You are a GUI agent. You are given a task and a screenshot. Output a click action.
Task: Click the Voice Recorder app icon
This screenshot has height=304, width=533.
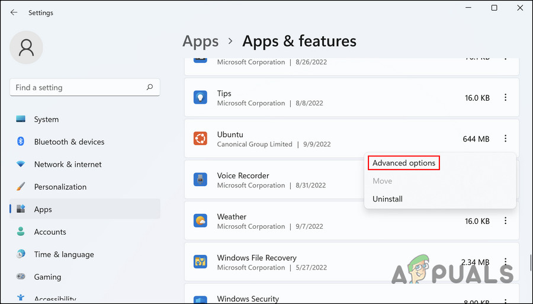pos(200,180)
